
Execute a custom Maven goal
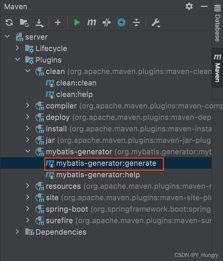92,22
